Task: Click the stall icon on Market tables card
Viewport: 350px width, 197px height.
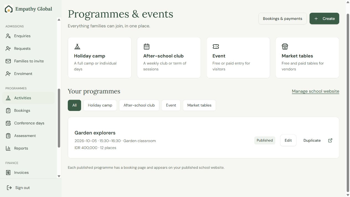Action: coord(285,46)
